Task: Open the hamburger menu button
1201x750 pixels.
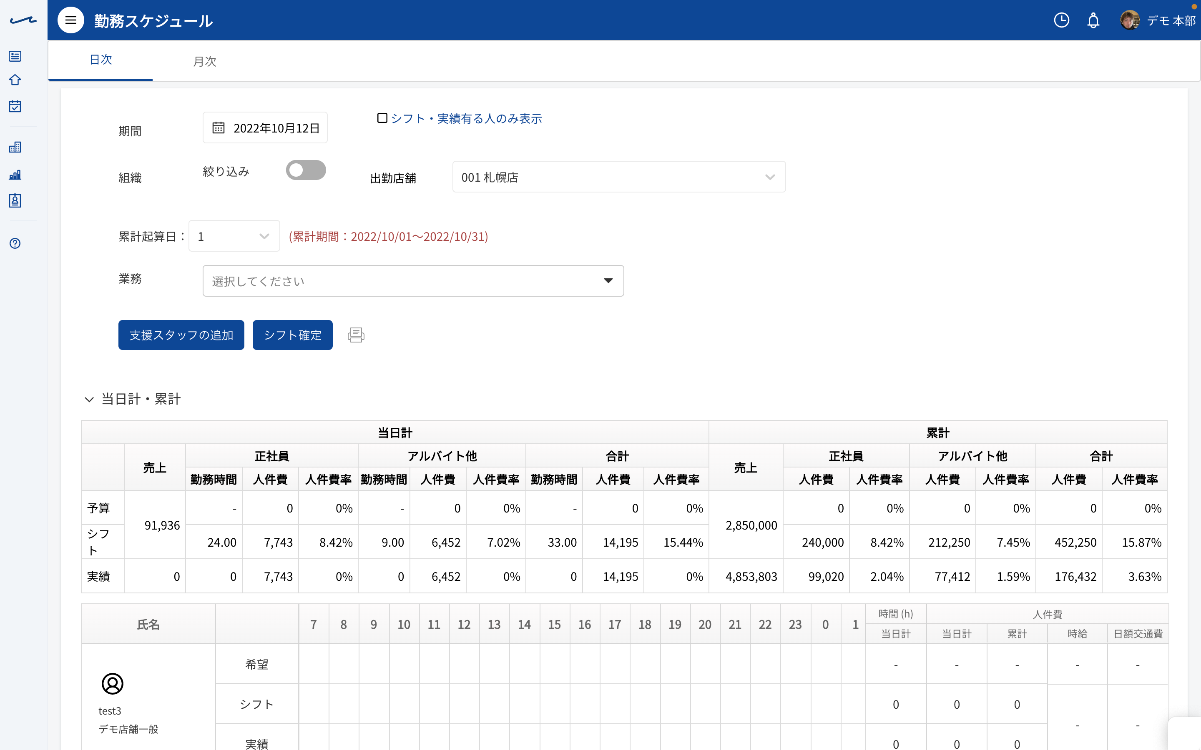Action: (71, 20)
